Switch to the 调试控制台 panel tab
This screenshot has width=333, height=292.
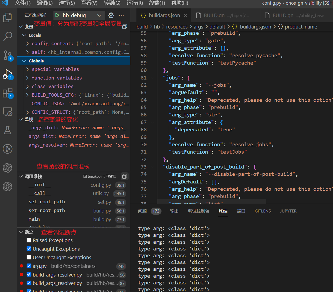click(x=199, y=211)
